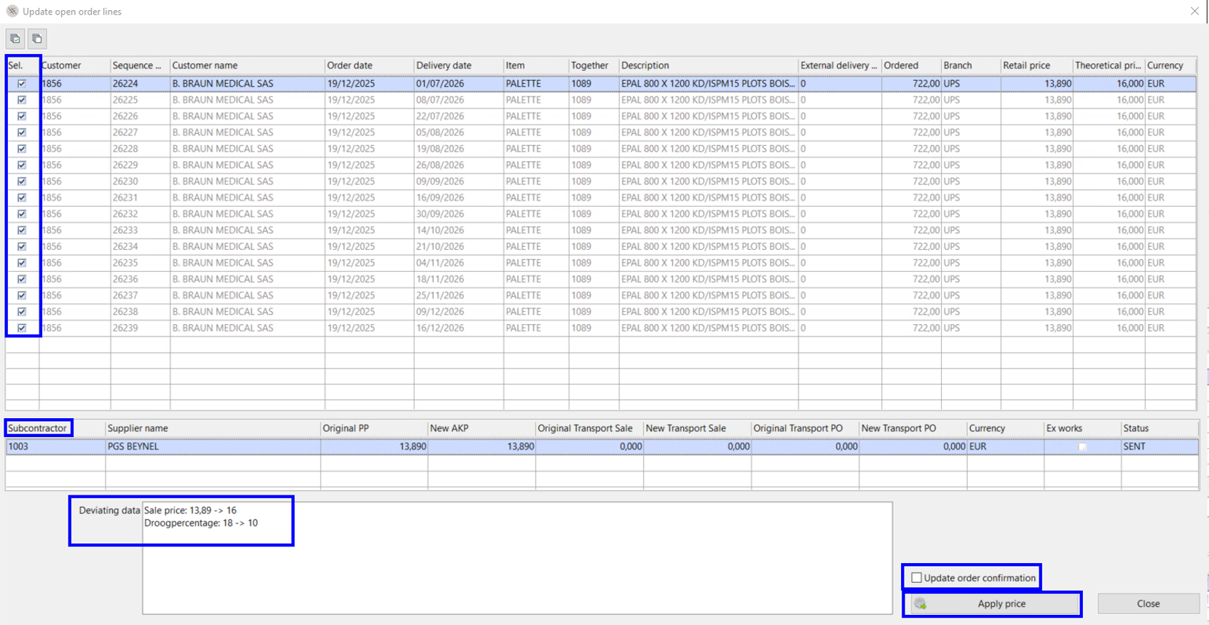Deselect the row with sequence 26236

22,279
